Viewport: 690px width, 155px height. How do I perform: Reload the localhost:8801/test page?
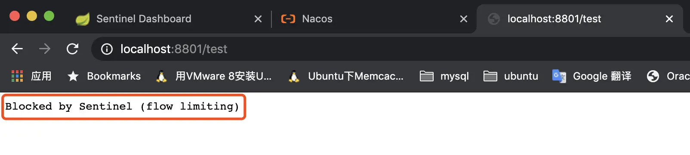tap(72, 49)
